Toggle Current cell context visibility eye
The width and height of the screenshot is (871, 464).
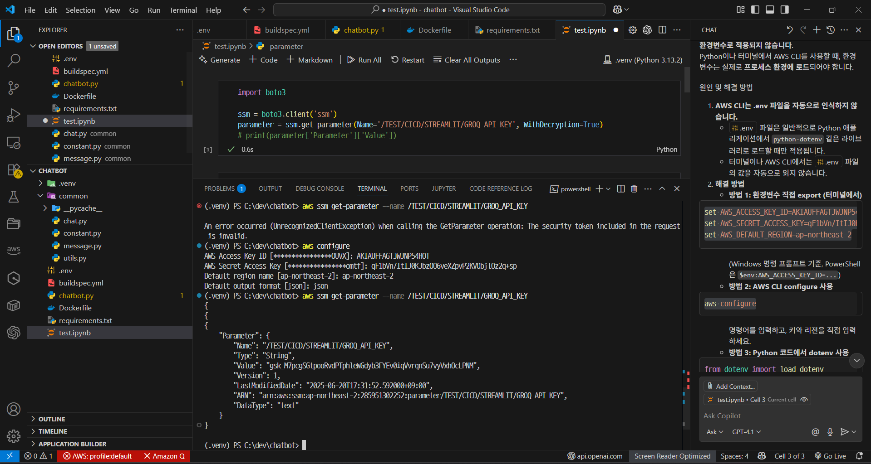click(804, 400)
